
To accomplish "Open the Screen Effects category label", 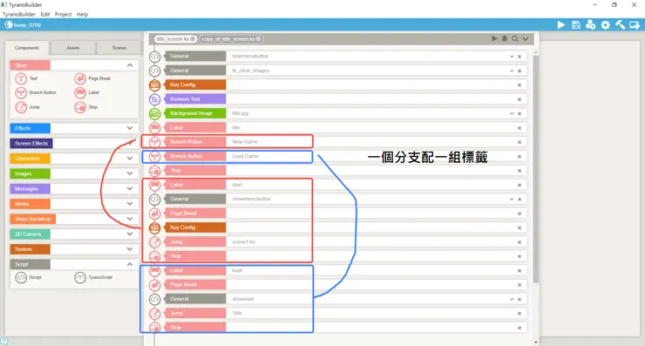I will pyautogui.click(x=31, y=144).
